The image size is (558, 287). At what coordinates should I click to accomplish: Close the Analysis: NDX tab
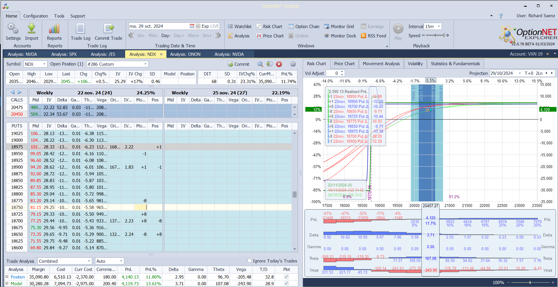pyautogui.click(x=161, y=54)
